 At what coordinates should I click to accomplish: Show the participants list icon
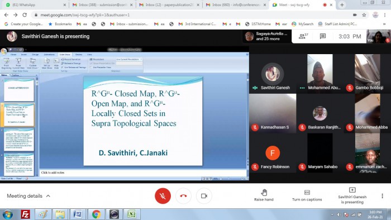[303, 36]
